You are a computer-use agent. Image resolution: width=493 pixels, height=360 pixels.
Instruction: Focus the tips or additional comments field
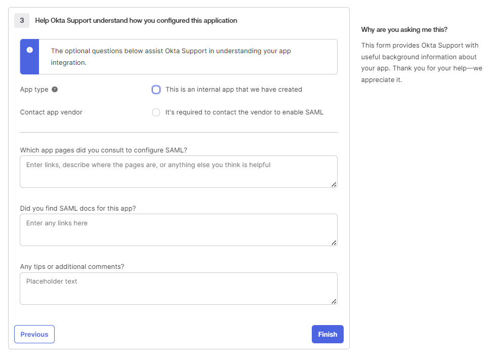coord(178,289)
